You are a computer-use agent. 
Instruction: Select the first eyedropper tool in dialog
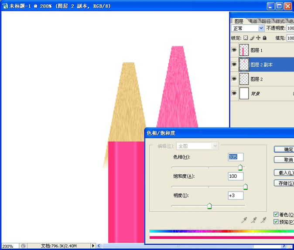(x=244, y=220)
